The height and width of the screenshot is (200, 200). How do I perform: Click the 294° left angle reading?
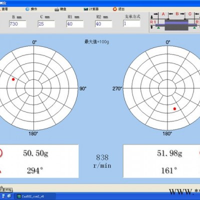pyautogui.click(x=35, y=170)
